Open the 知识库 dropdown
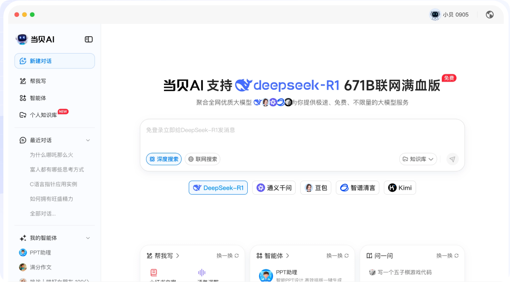The width and height of the screenshot is (510, 282). 418,159
